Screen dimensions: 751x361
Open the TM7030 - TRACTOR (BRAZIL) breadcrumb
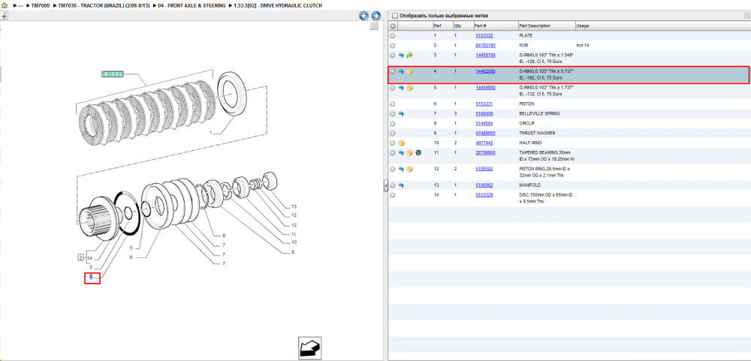(104, 5)
